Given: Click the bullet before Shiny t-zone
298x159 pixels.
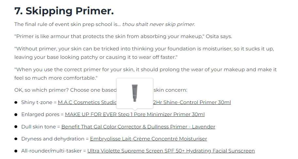Looking at the screenshot, I should (16, 102).
